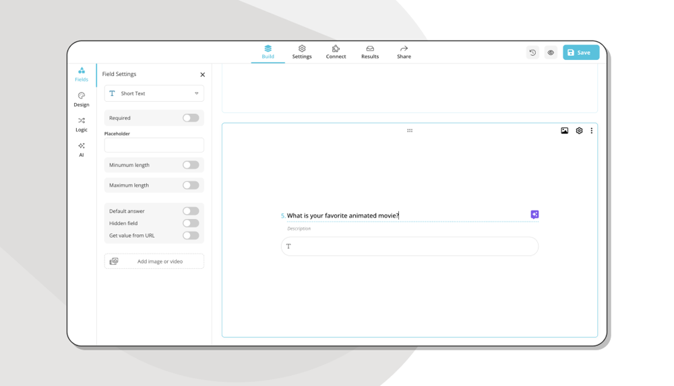
Task: Open the Short Text field type dropdown
Action: pyautogui.click(x=154, y=94)
